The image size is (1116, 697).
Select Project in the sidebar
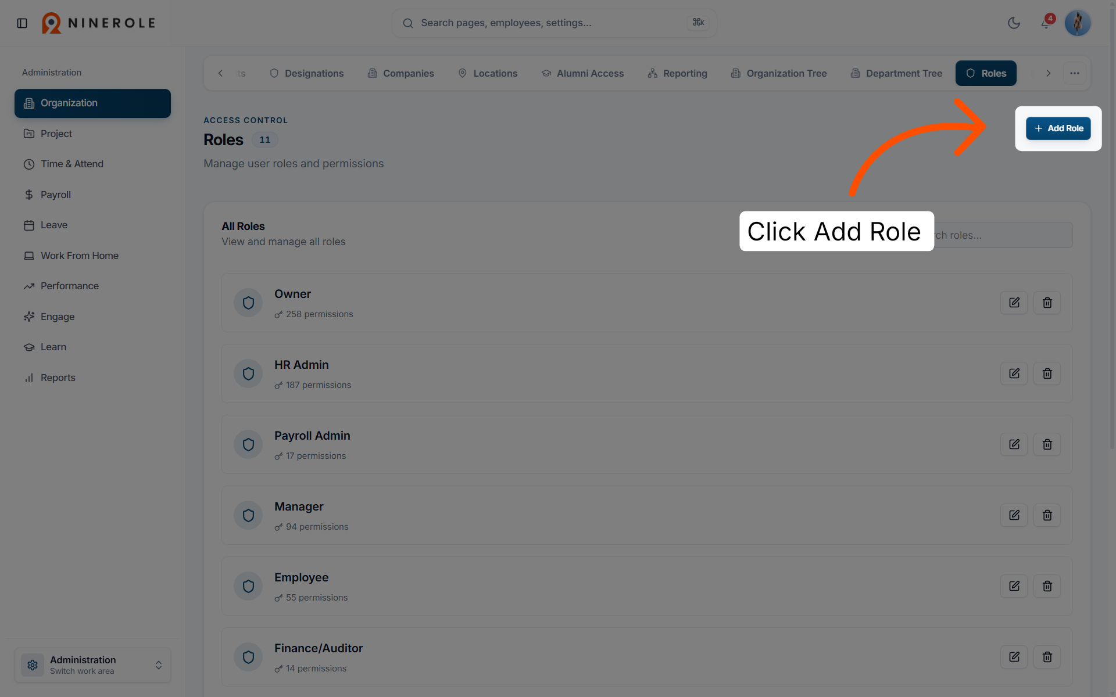pyautogui.click(x=92, y=134)
